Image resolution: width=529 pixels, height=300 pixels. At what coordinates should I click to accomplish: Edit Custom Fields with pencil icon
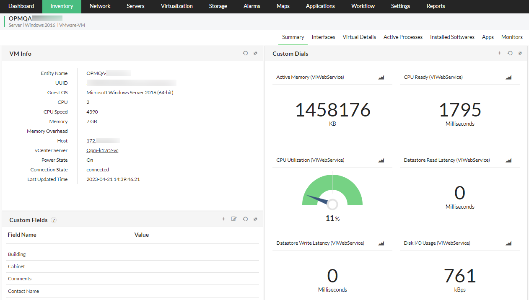[x=234, y=219]
